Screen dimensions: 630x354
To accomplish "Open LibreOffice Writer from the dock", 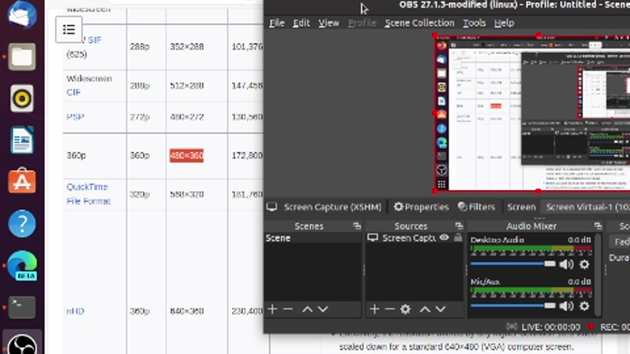I will 22,140.
